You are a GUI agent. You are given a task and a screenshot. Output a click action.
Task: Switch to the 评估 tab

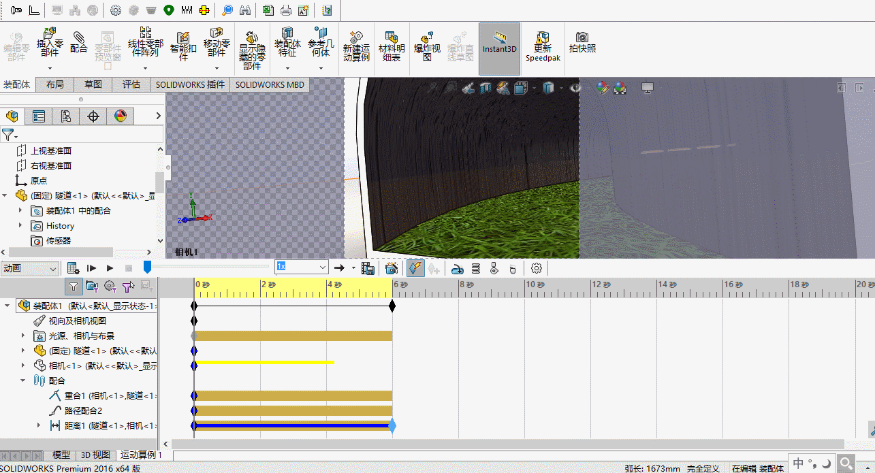click(131, 84)
